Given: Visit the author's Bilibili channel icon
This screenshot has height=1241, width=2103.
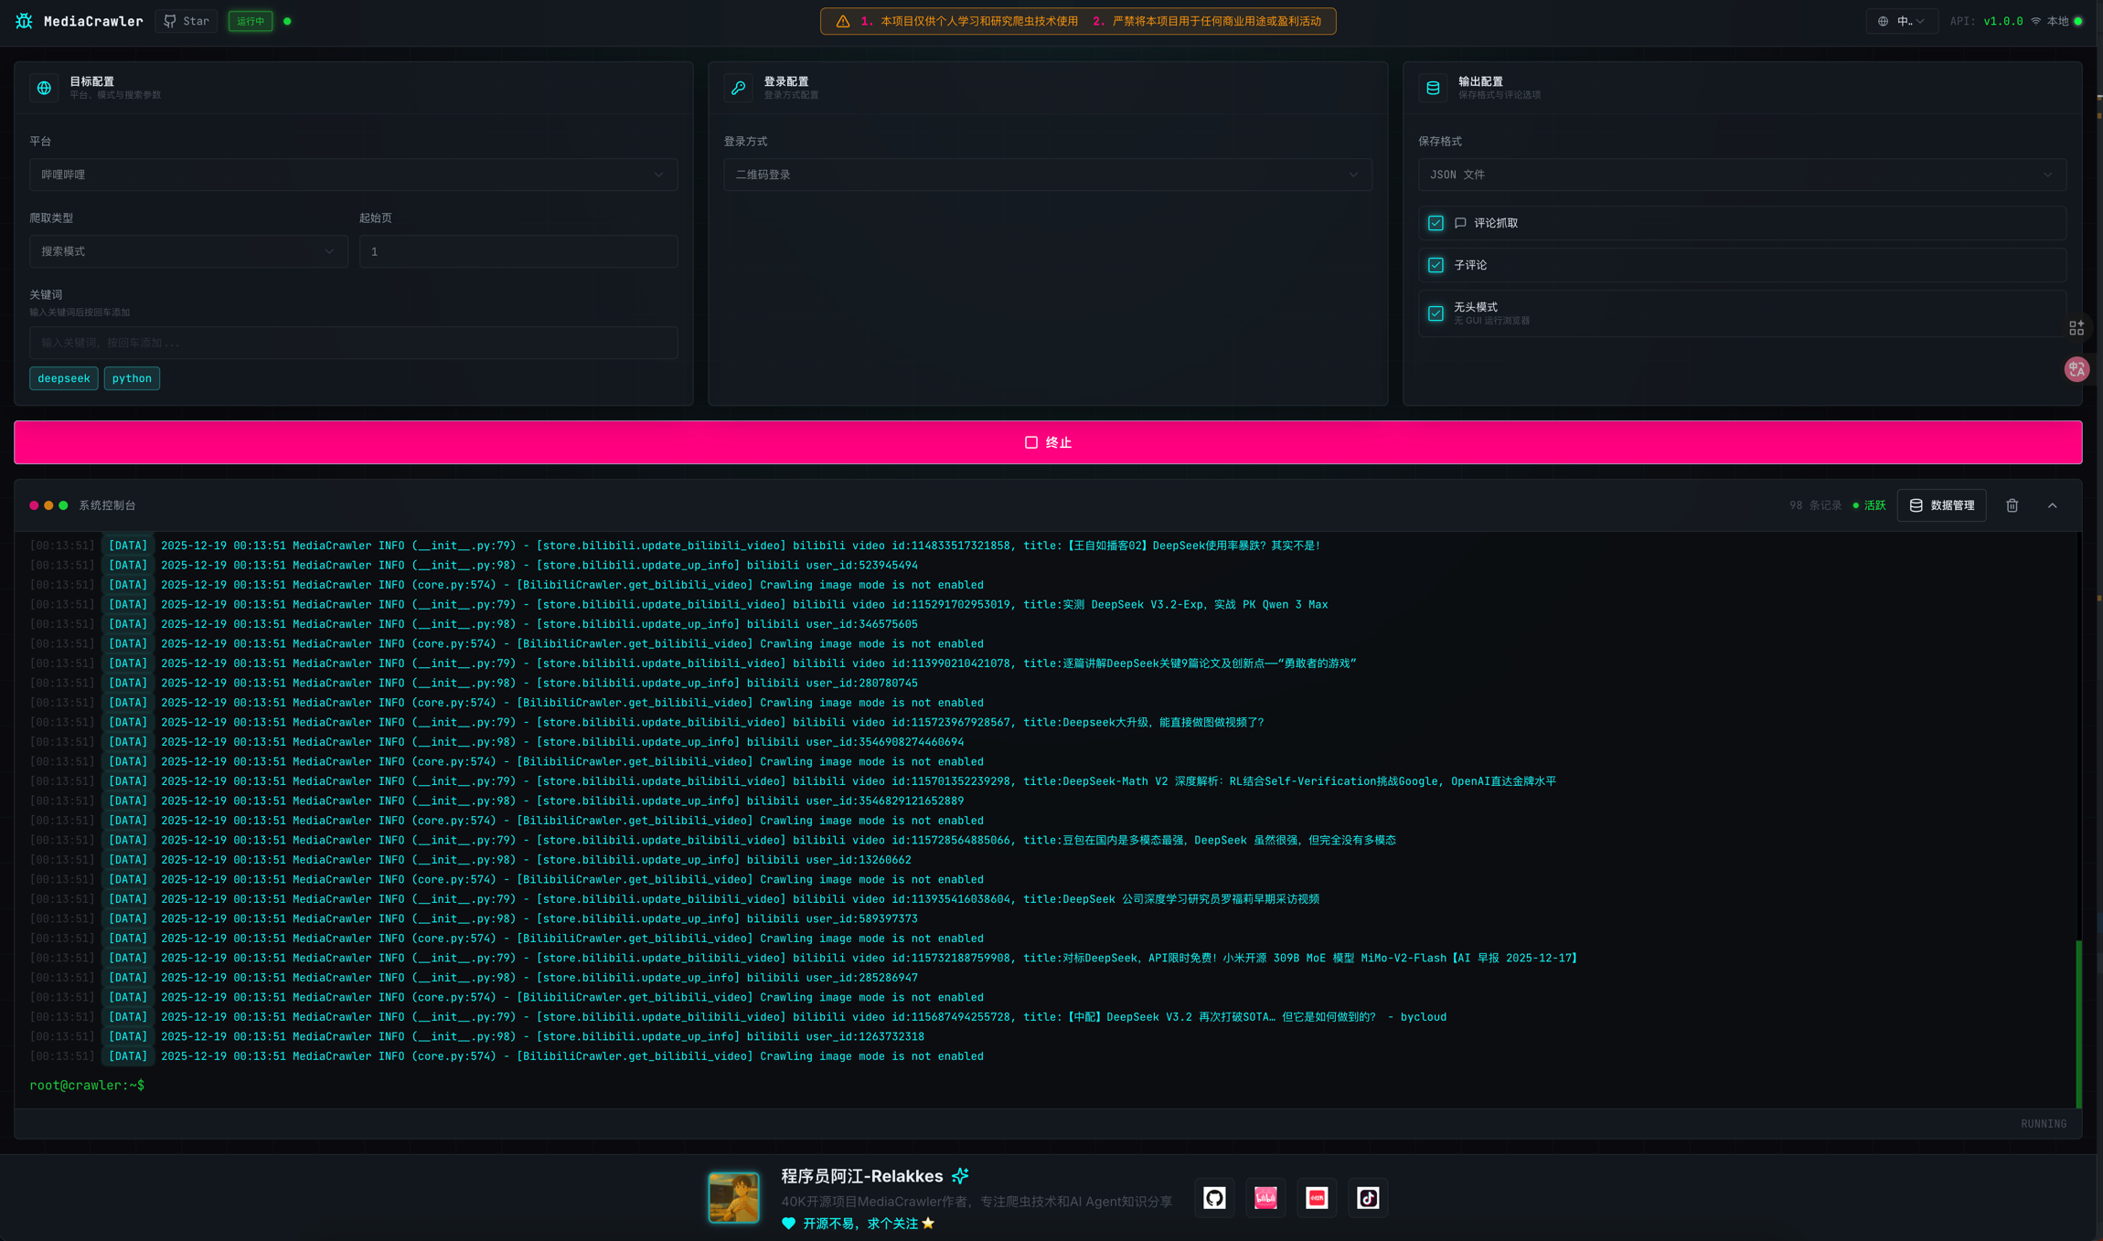Looking at the screenshot, I should [x=1265, y=1197].
